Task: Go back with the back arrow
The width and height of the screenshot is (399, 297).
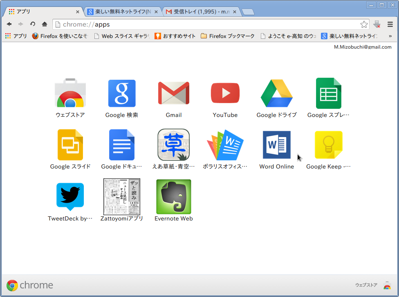Action: coord(9,24)
